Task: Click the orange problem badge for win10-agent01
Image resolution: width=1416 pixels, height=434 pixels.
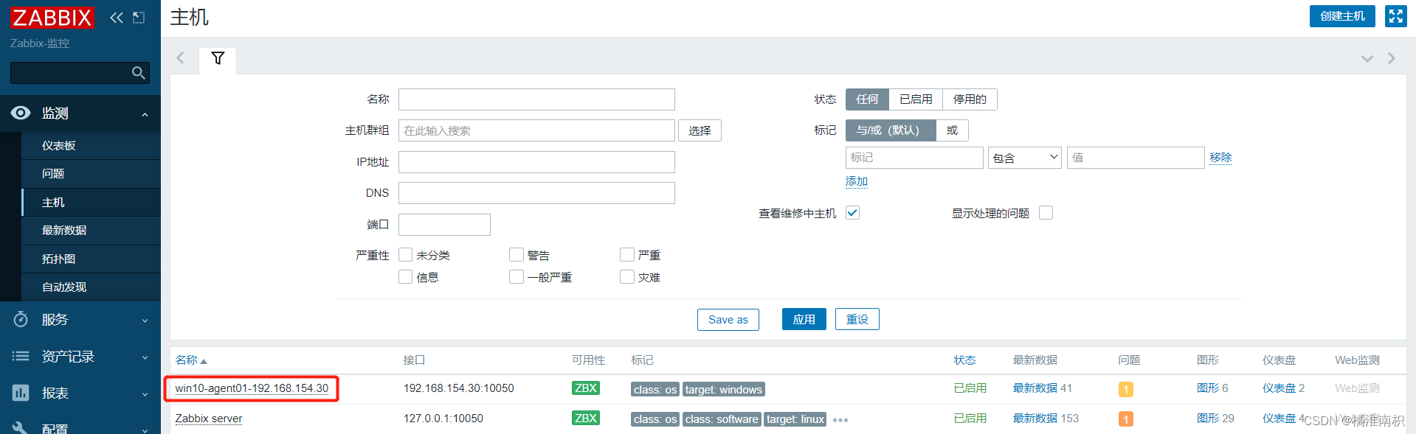Action: click(x=1125, y=389)
